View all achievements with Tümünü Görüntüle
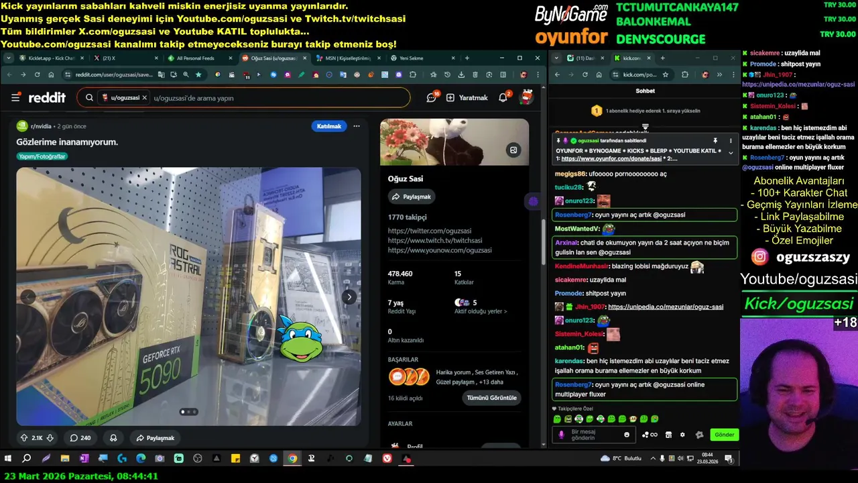The height and width of the screenshot is (483, 858). point(492,398)
